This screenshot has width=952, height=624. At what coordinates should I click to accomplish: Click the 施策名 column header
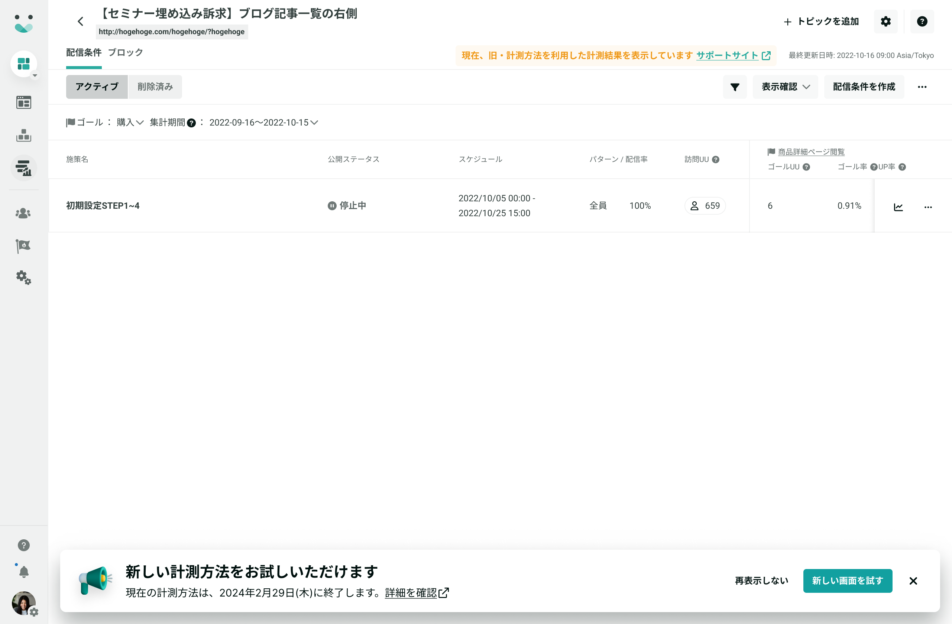tap(77, 159)
